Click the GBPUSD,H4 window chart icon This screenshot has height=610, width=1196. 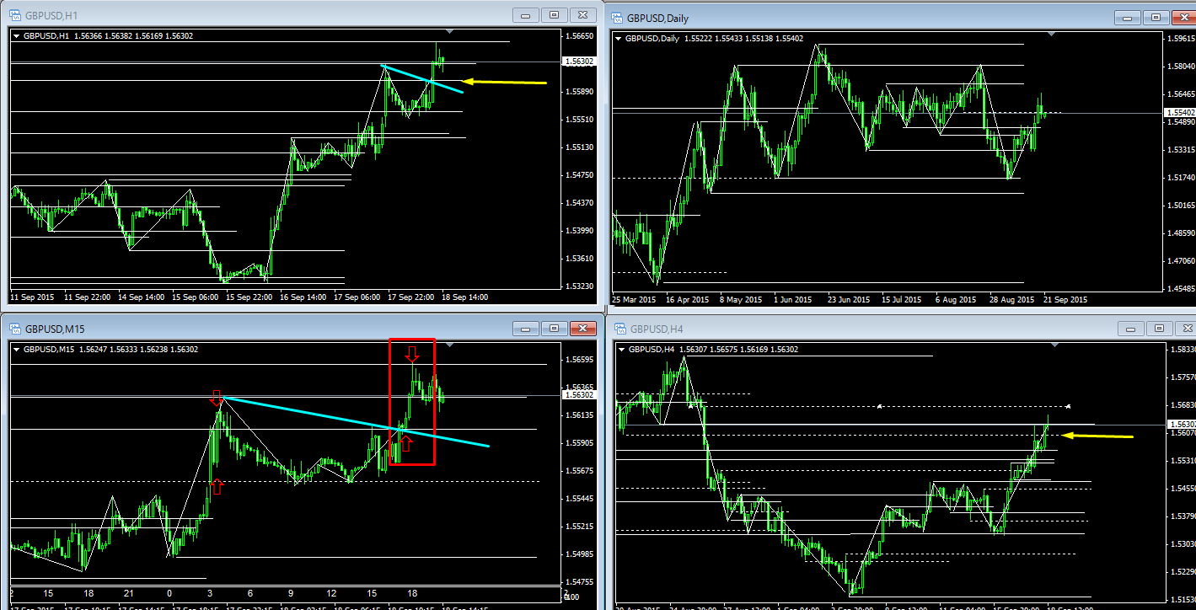(618, 329)
